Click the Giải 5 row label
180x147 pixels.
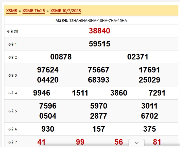(x=13, y=111)
